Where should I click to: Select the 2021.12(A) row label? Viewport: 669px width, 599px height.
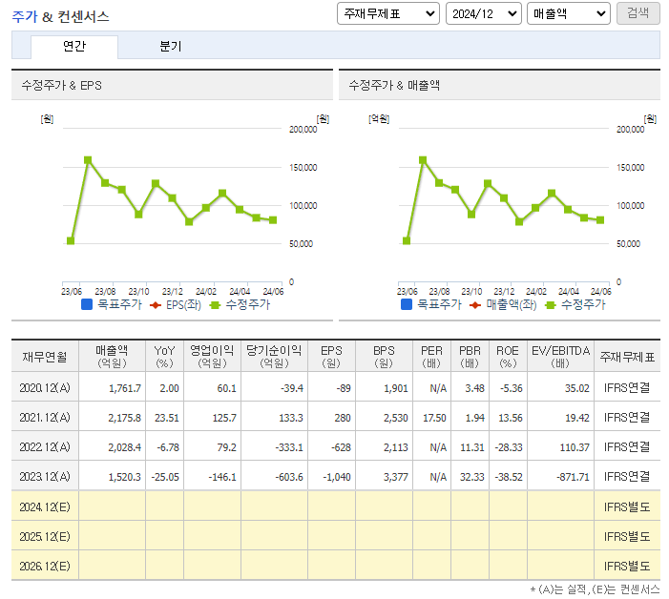(x=45, y=417)
